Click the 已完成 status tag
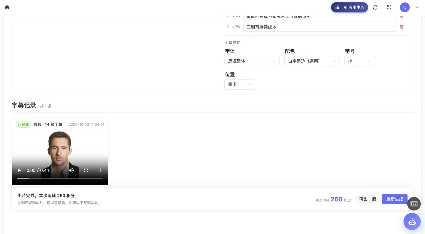Image resolution: width=425 pixels, height=234 pixels. [23, 124]
